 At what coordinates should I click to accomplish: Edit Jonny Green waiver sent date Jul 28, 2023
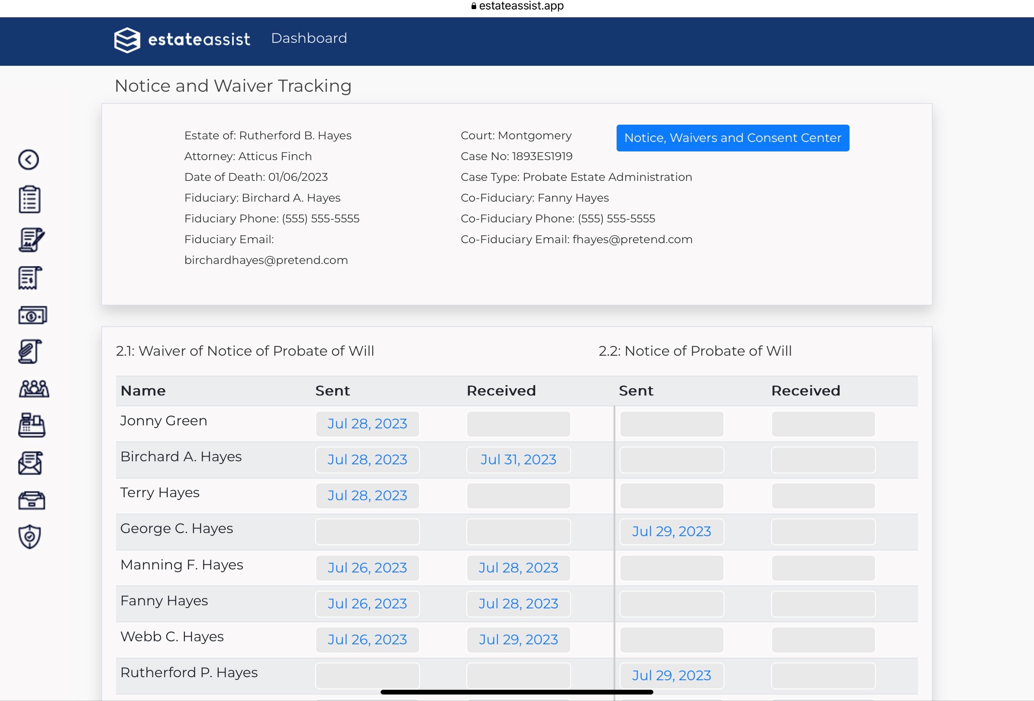click(367, 424)
